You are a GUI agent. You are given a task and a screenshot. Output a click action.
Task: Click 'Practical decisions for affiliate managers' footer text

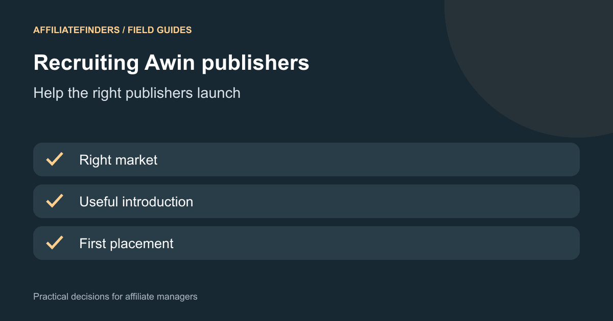[115, 296]
